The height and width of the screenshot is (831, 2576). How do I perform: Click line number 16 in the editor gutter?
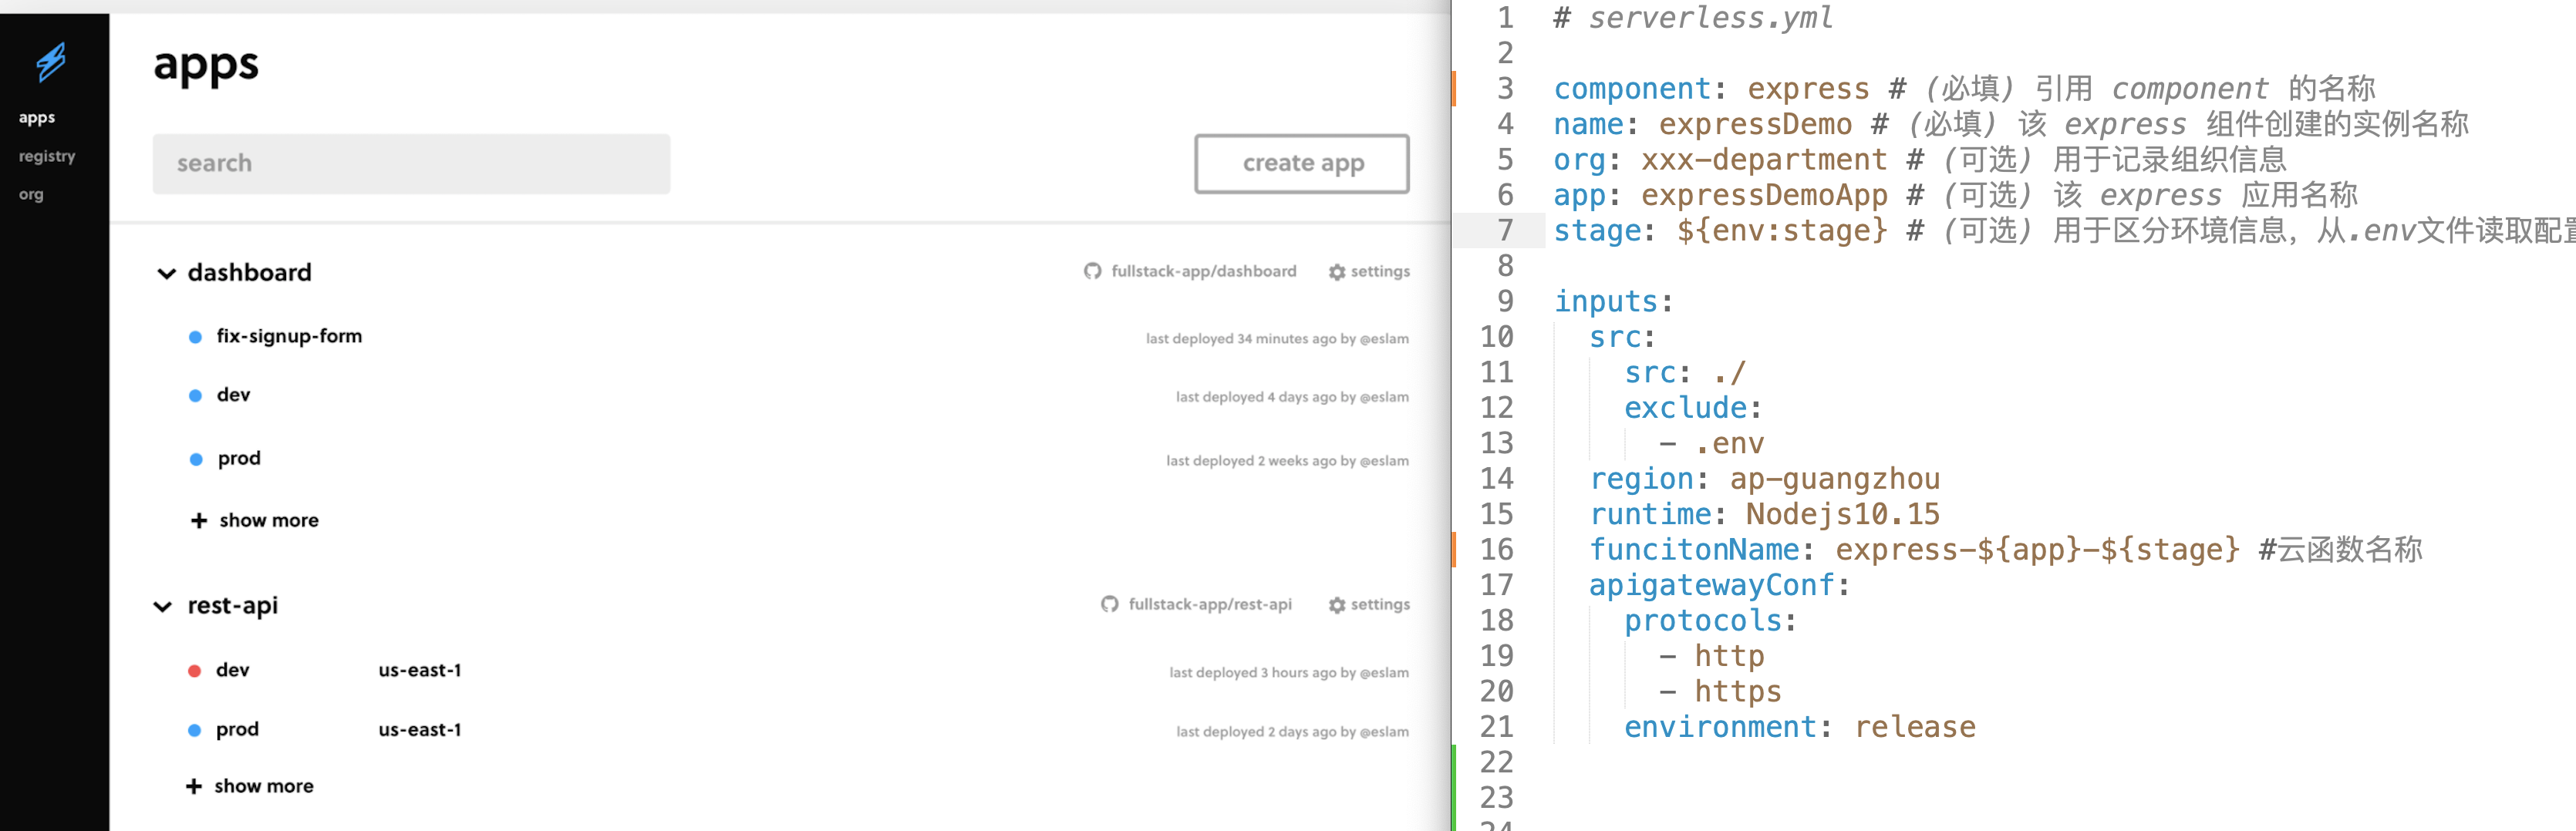pos(1497,549)
